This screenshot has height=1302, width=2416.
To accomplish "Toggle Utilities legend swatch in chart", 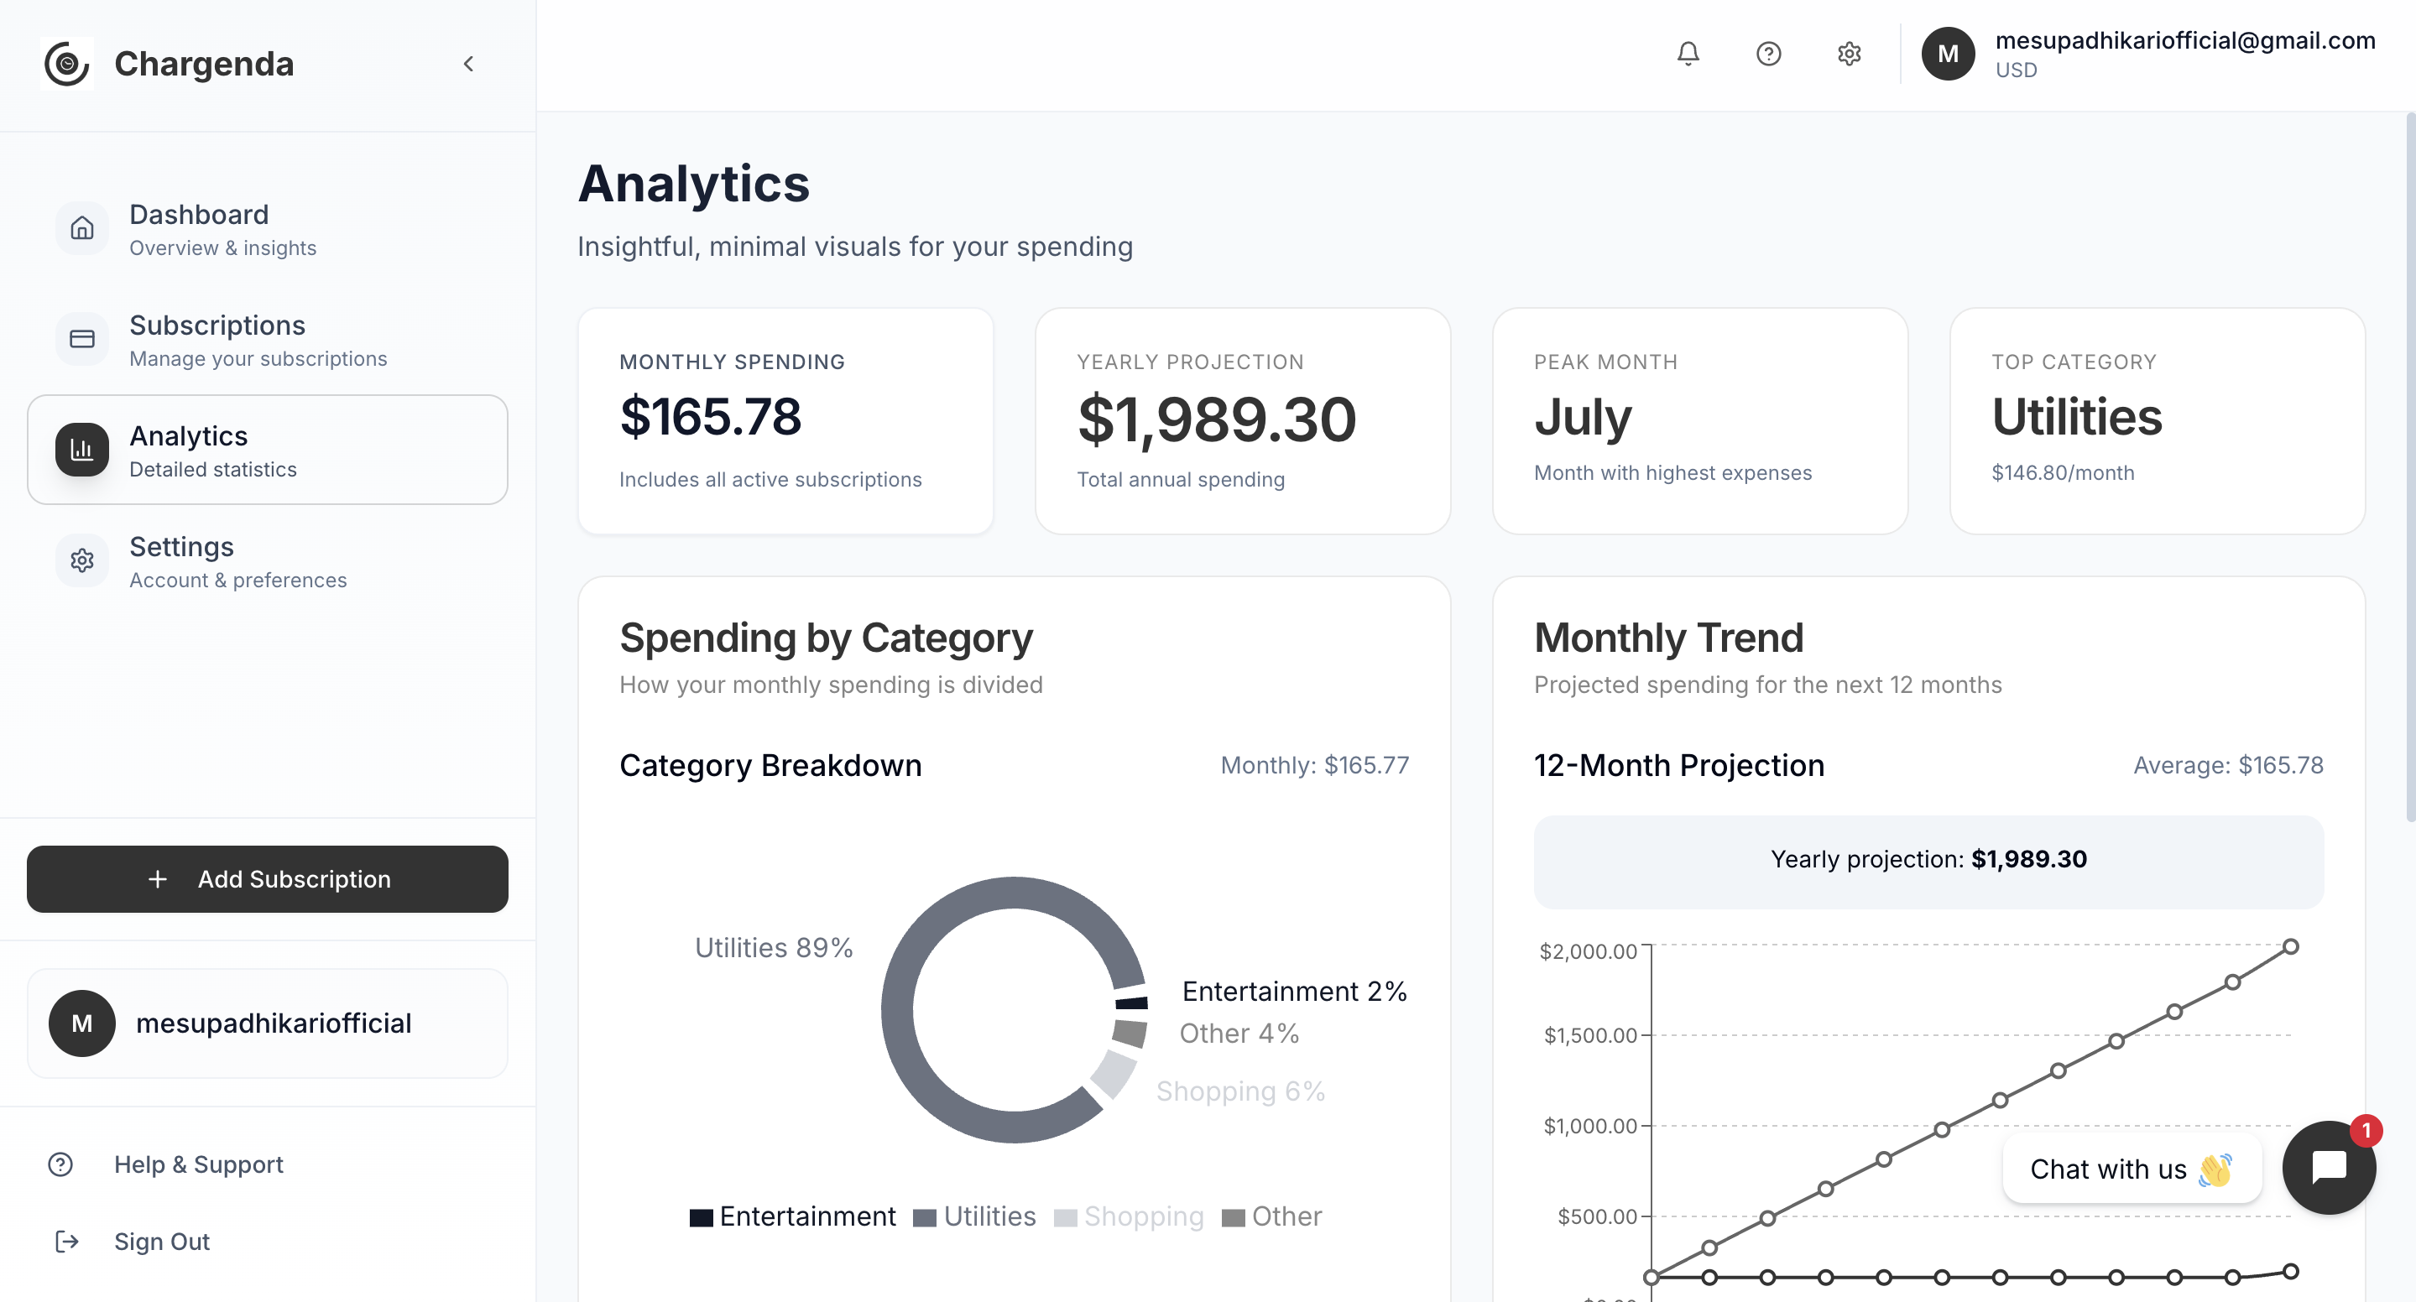I will point(925,1216).
